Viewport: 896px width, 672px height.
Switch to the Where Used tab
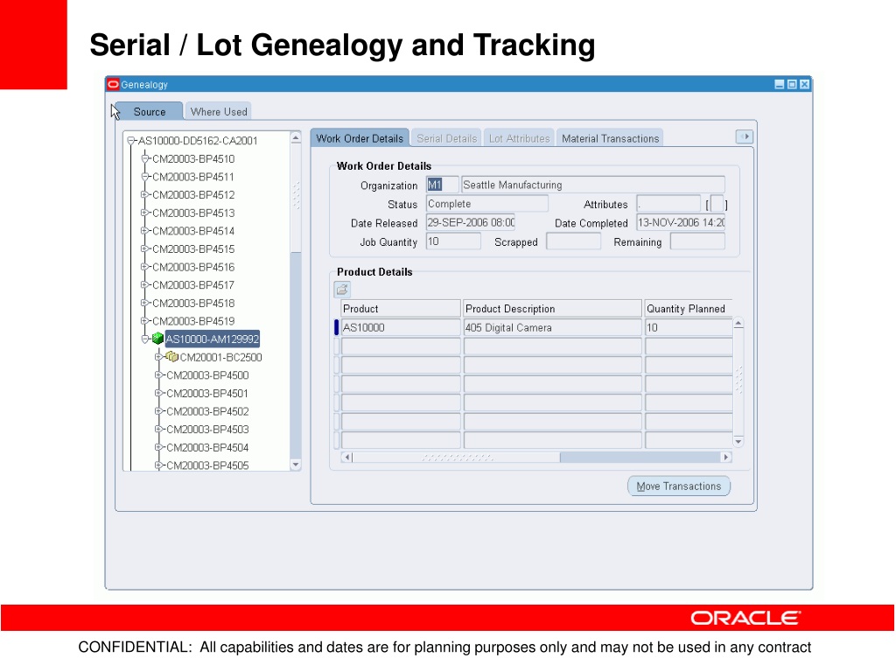coord(219,111)
